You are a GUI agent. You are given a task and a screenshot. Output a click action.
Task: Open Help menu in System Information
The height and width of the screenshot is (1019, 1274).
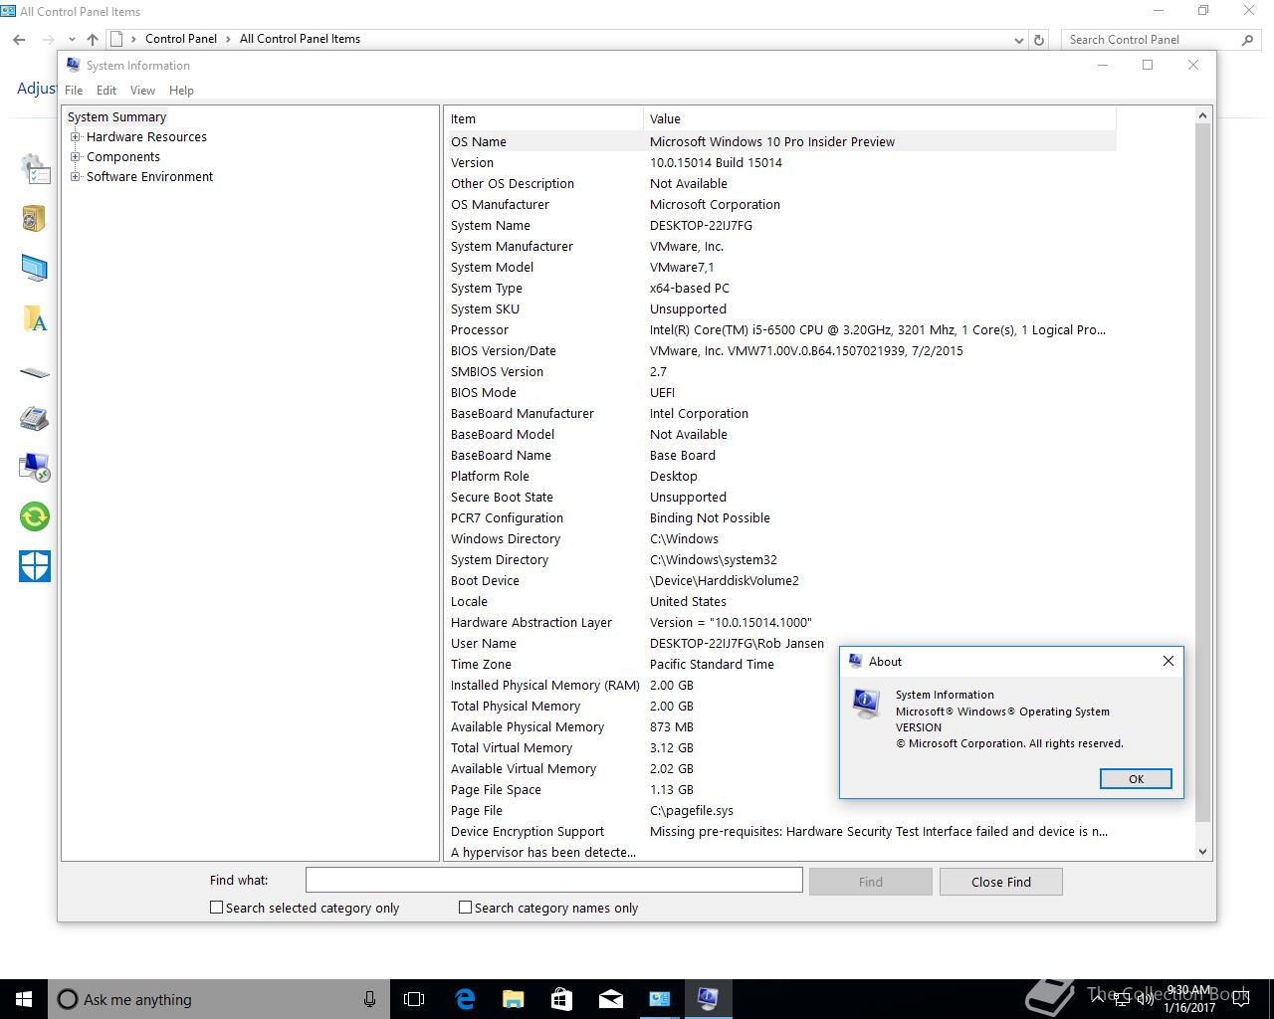[x=181, y=91]
